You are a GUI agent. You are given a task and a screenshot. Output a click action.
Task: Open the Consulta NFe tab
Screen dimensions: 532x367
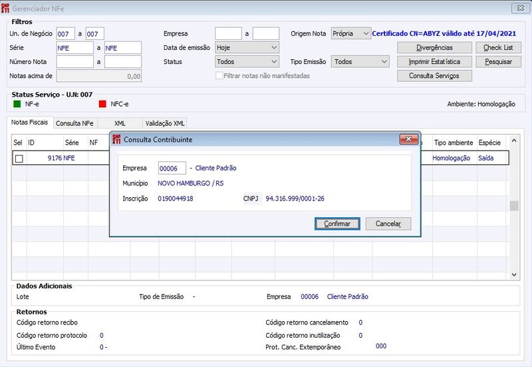pyautogui.click(x=74, y=123)
